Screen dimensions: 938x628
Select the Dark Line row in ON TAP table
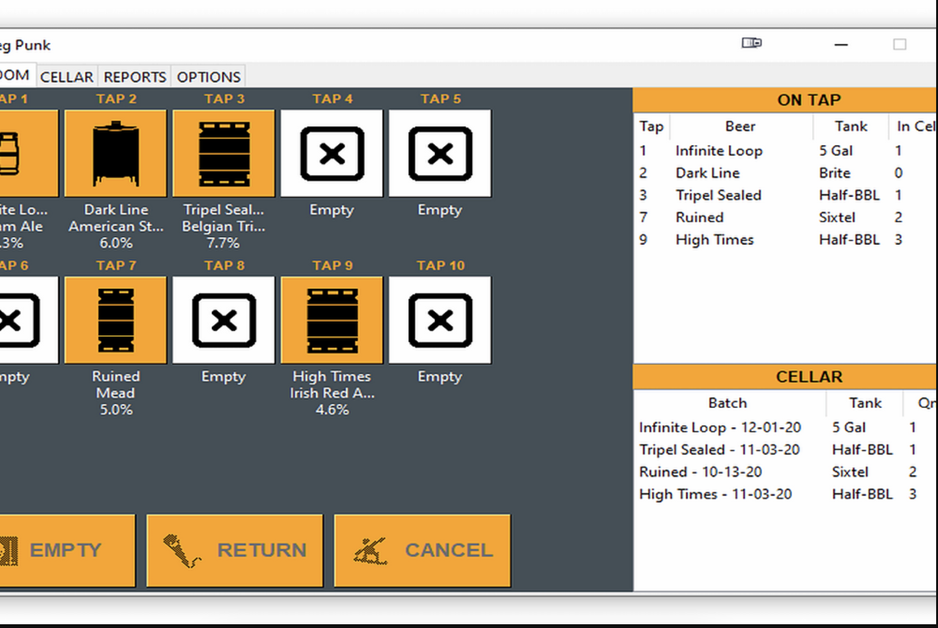click(x=708, y=172)
